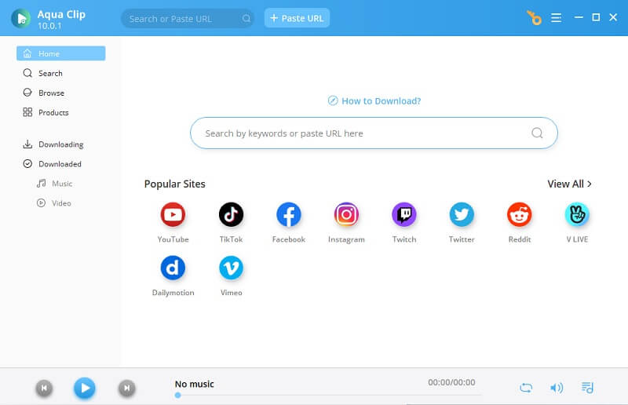
Task: Click the music progress slider handle
Action: click(178, 395)
